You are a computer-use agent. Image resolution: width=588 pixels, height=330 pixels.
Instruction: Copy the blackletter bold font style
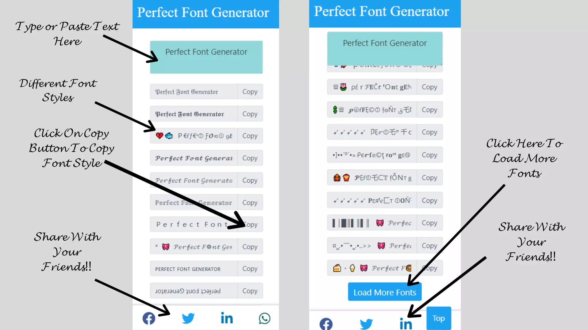[250, 114]
